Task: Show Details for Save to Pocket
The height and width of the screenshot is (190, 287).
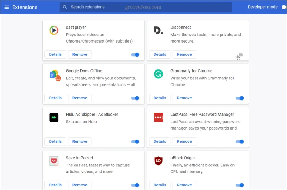Action: pos(55,185)
